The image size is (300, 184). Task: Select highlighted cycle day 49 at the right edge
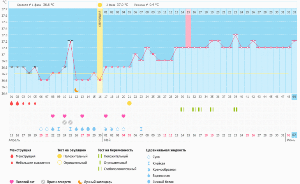tap(294, 97)
